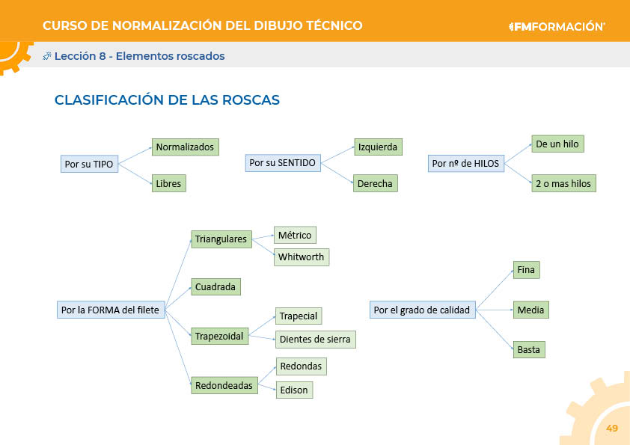
Task: Click the 'Triangulares' box
Action: click(221, 239)
